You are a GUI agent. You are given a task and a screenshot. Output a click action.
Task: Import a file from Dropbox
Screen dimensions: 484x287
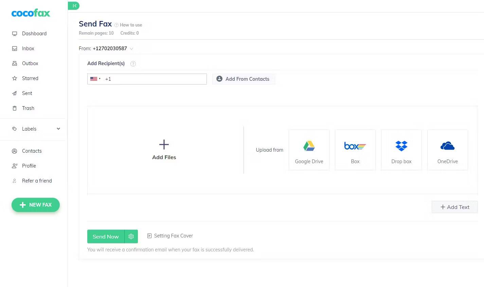pos(401,150)
